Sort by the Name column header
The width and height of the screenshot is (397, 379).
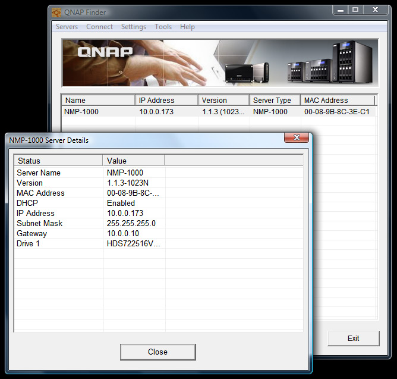pyautogui.click(x=98, y=100)
